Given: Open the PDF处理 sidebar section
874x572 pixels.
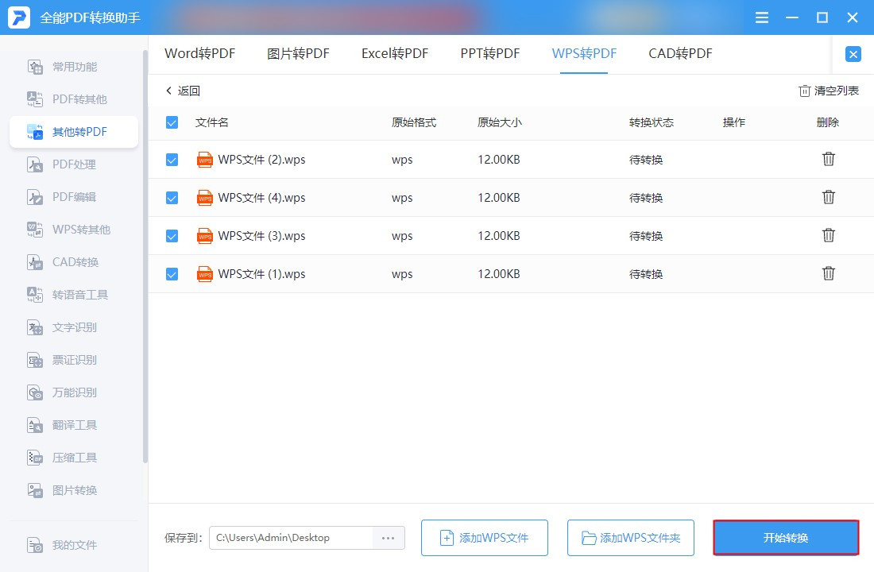Looking at the screenshot, I should coord(62,164).
